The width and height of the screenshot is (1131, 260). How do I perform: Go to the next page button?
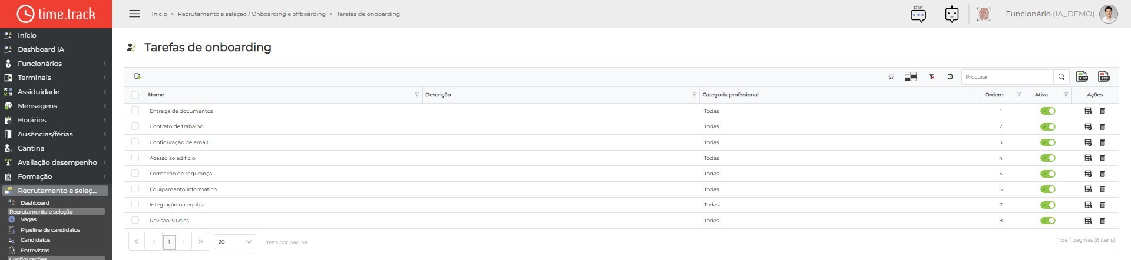pyautogui.click(x=184, y=242)
